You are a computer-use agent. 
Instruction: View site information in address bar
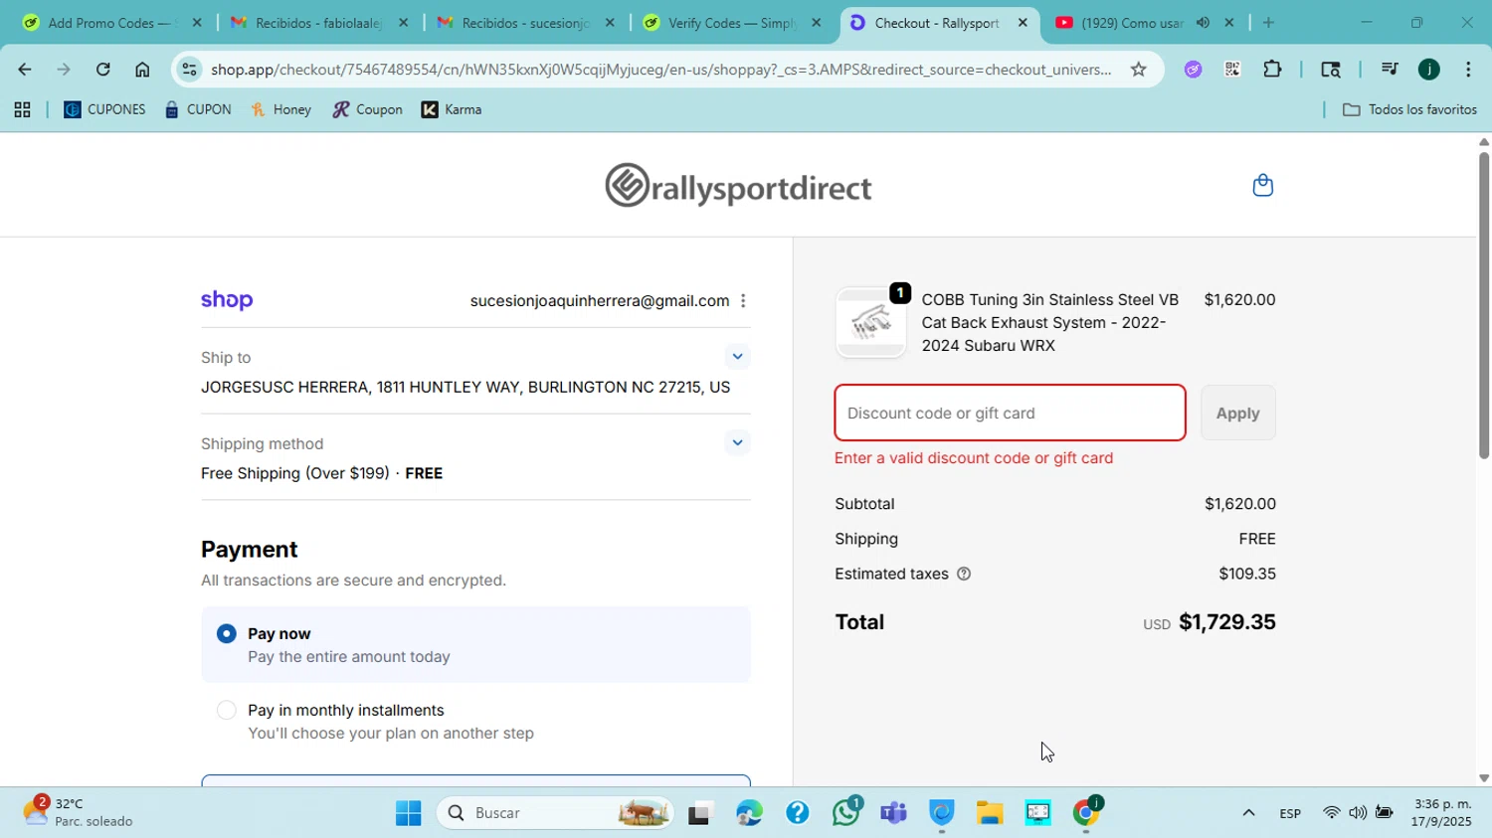(x=189, y=70)
